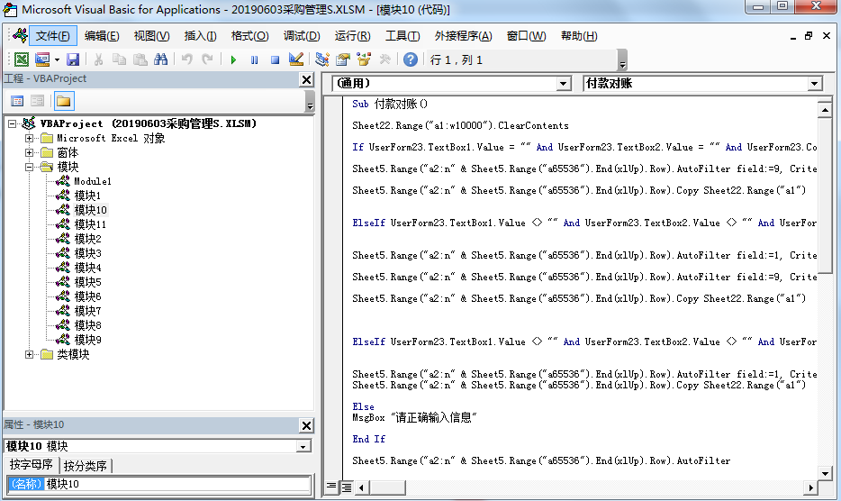
Task: Click Insert UserForm toolbar icon
Action: (x=42, y=59)
